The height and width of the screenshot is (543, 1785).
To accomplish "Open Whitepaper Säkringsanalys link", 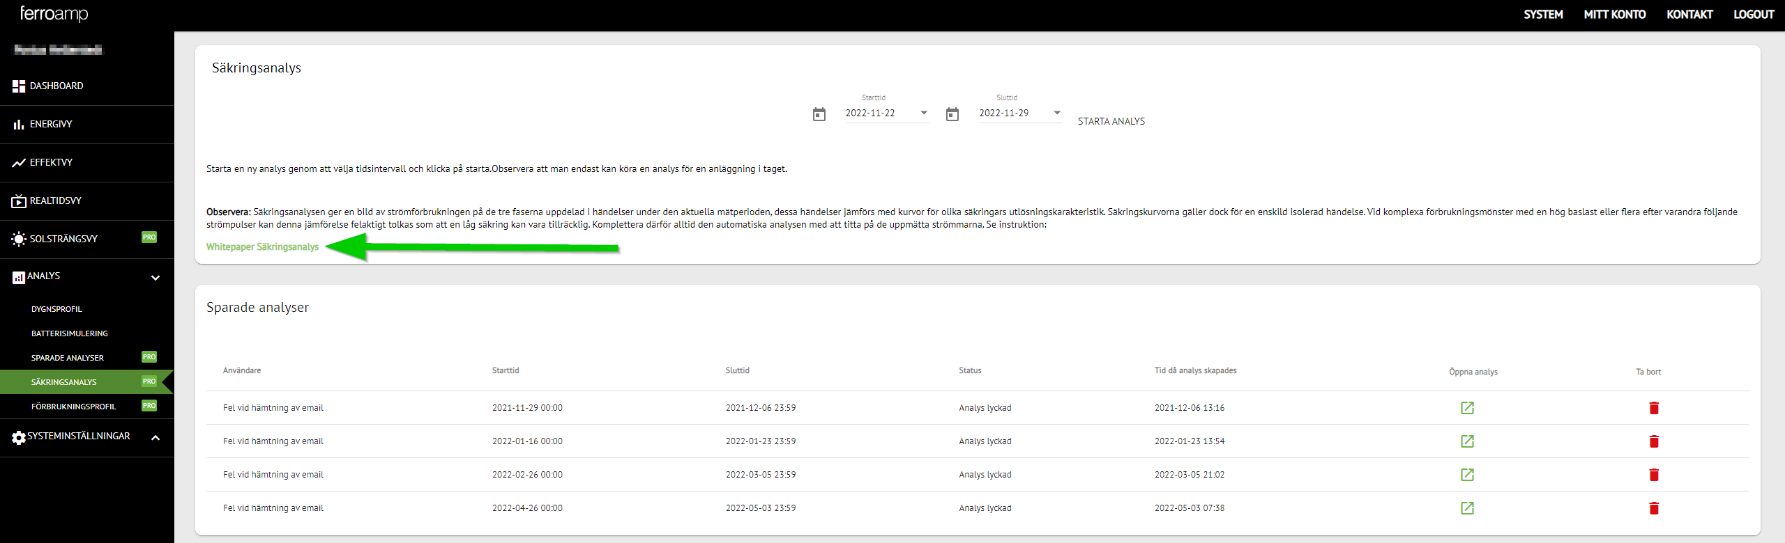I will [x=262, y=247].
